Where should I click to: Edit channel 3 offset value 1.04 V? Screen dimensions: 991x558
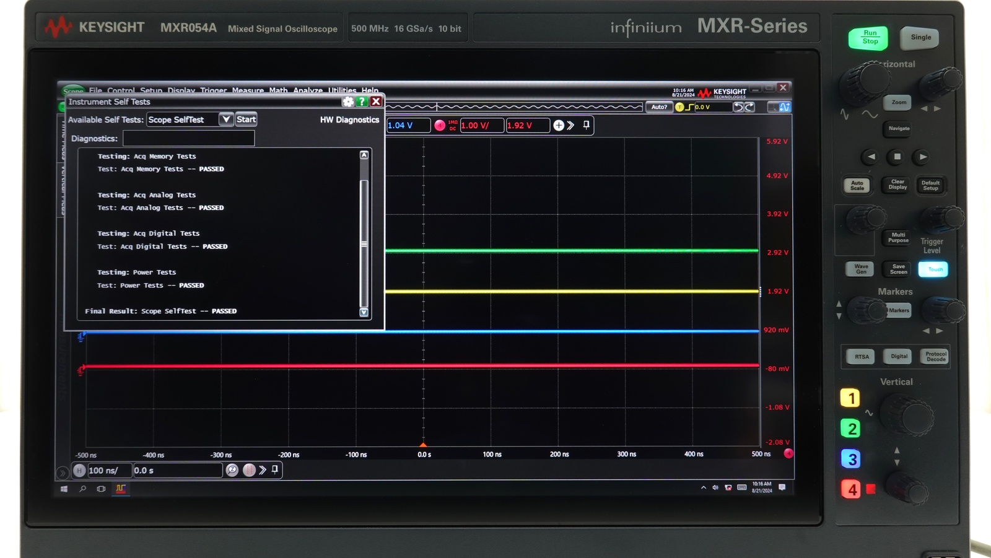tap(409, 126)
